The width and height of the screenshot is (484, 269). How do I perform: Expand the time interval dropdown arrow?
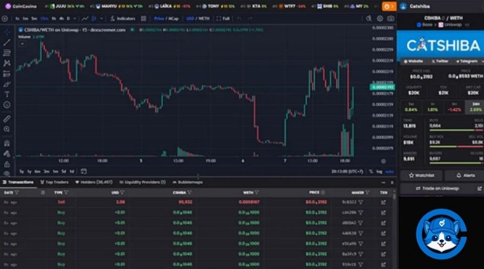pos(74,19)
